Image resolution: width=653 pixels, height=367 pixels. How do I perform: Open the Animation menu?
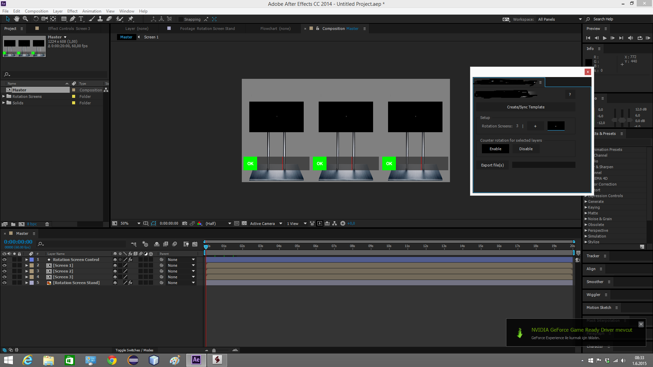tap(91, 11)
